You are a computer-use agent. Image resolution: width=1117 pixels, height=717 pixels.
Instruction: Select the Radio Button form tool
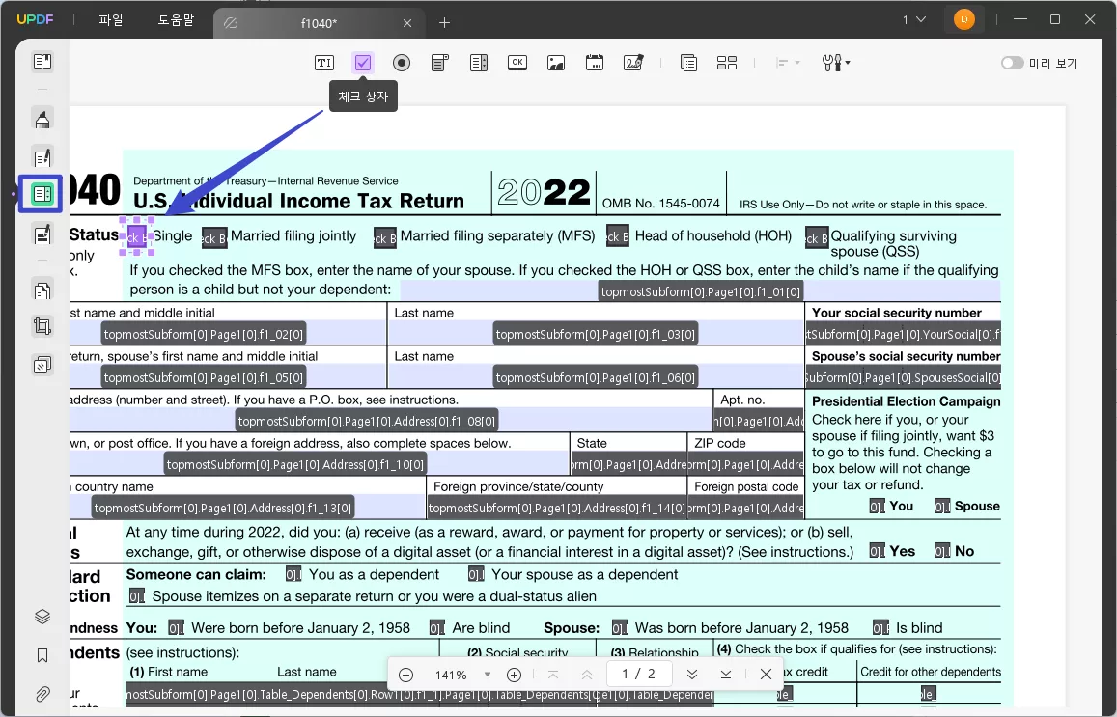point(402,63)
